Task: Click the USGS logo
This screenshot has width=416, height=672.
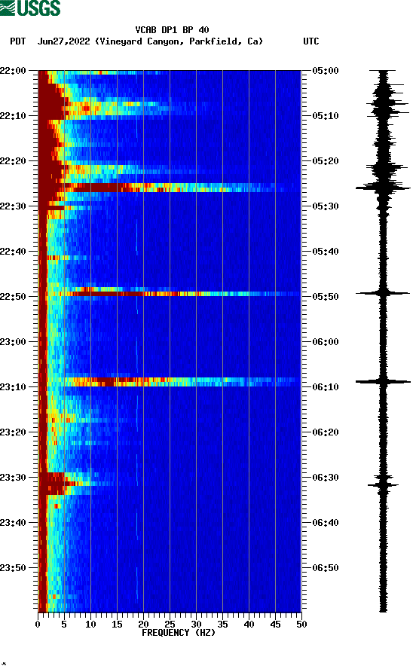Action: 30,8
